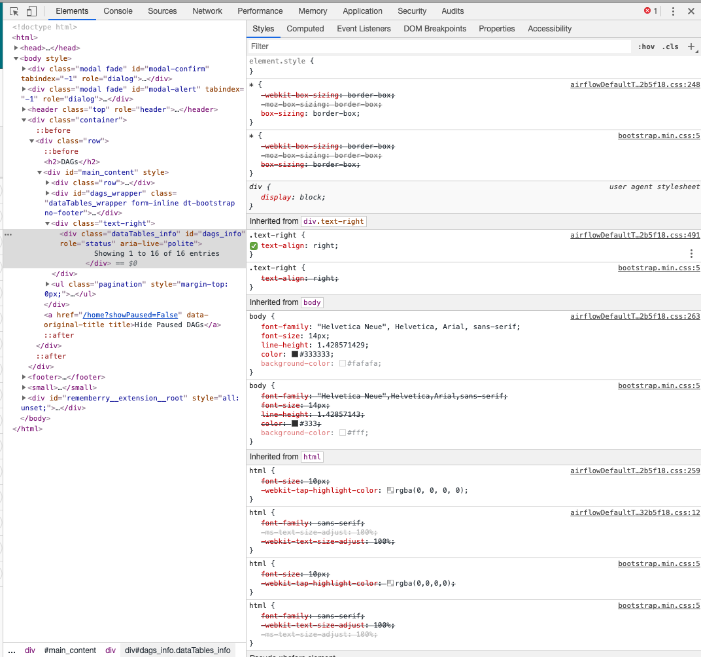Open the Performance tab
This screenshot has height=657, width=701.
click(260, 11)
